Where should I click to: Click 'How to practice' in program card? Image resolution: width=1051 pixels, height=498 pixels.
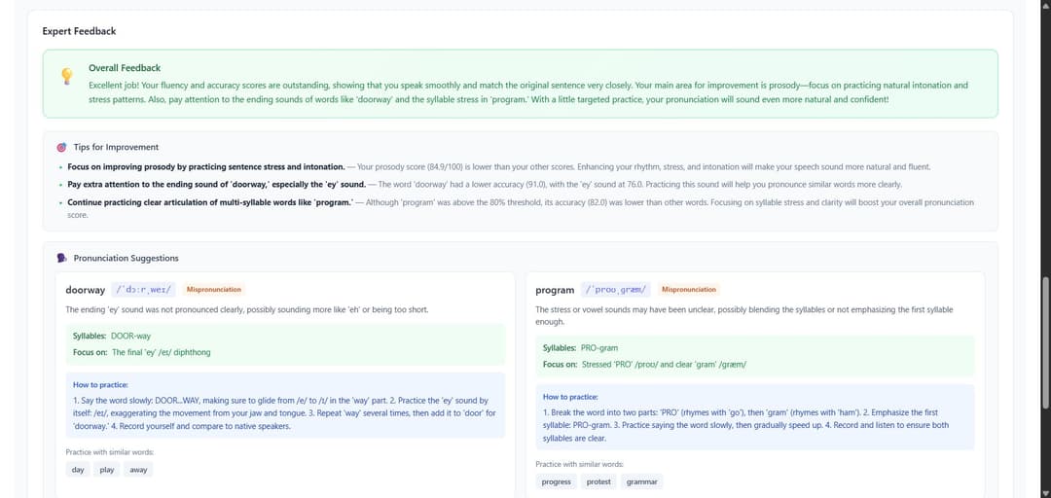click(570, 397)
